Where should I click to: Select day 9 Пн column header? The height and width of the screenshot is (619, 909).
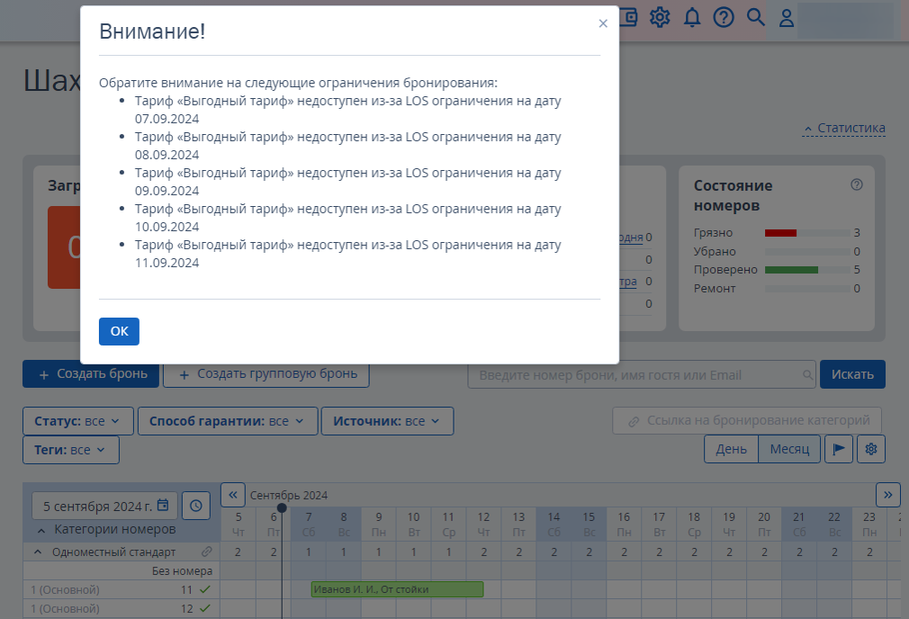tap(379, 525)
